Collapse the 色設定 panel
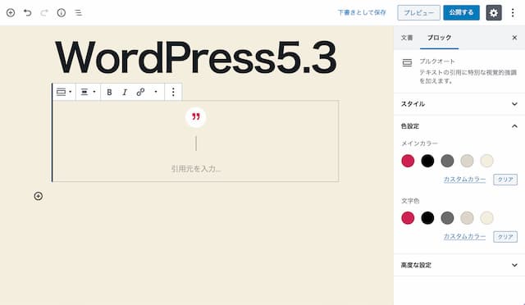This screenshot has height=305, width=525. [x=459, y=126]
